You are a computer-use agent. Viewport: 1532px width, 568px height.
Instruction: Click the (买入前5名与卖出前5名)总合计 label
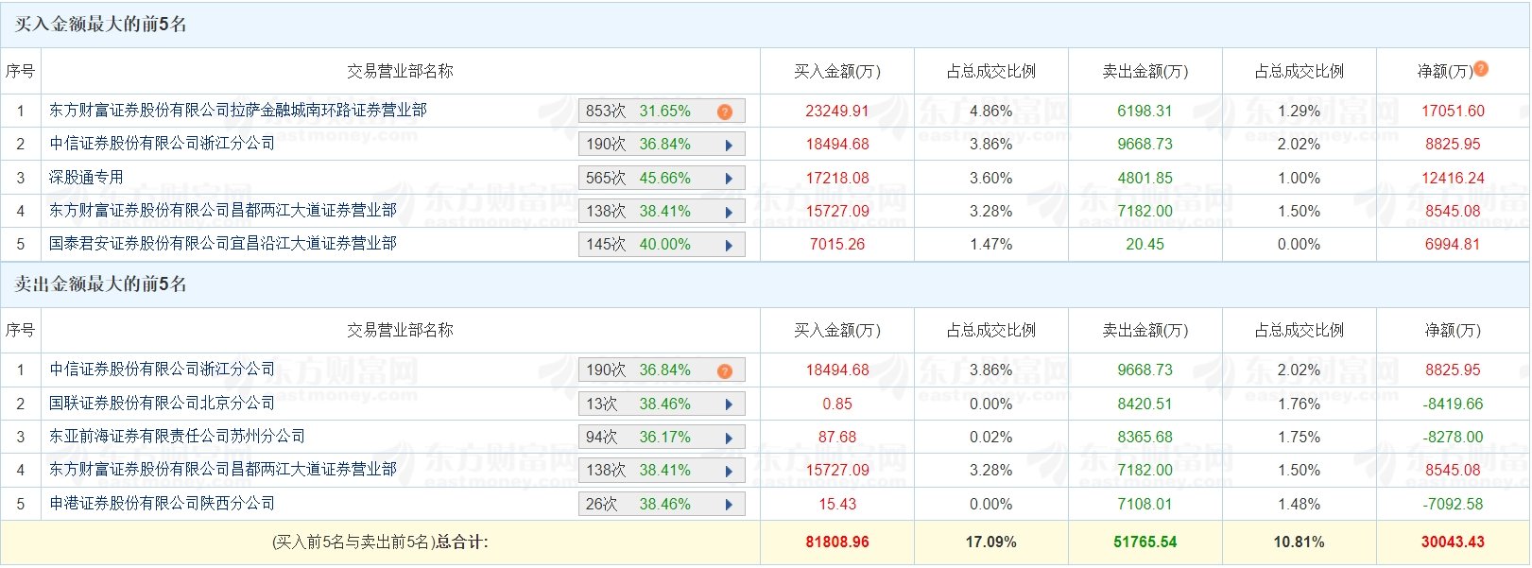380,542
